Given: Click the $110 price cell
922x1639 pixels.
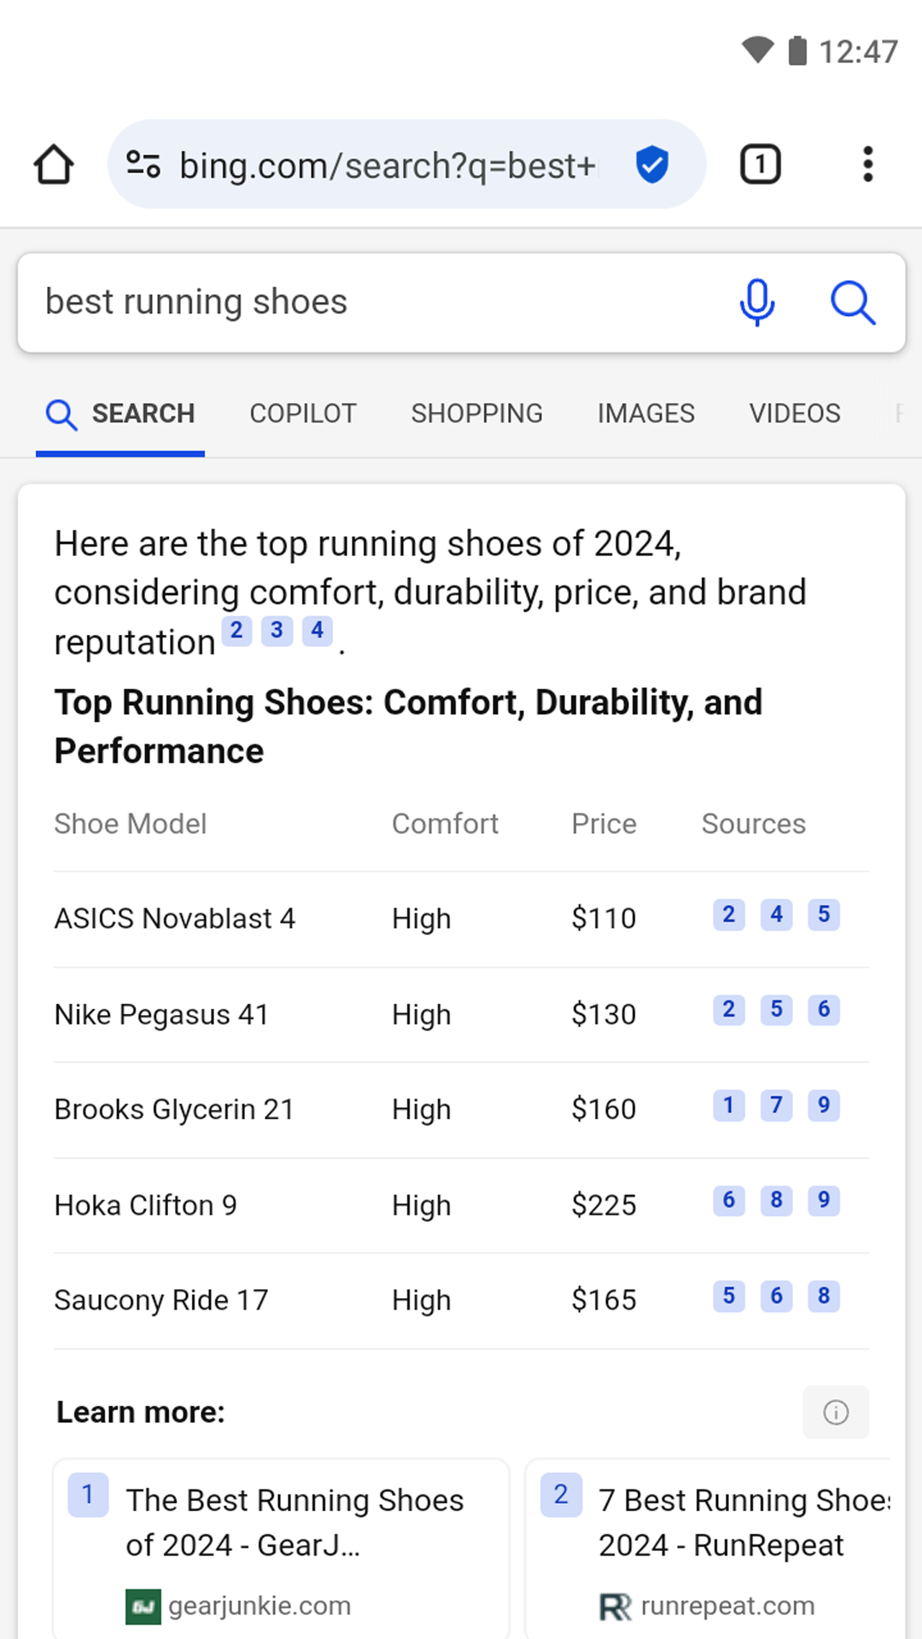Looking at the screenshot, I should (604, 919).
